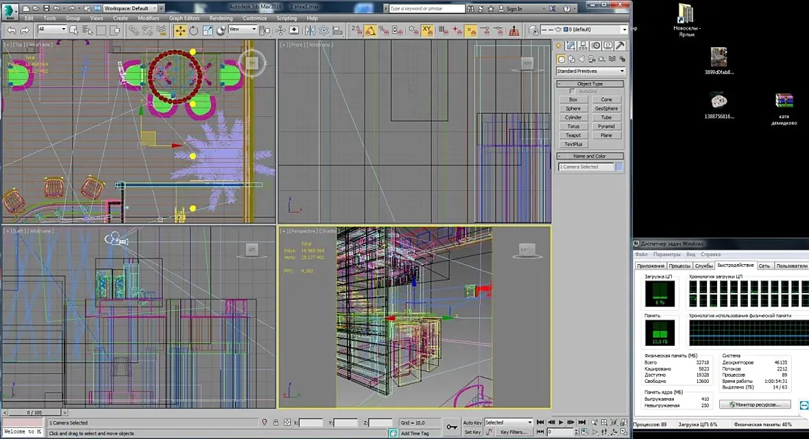This screenshot has width=809, height=439.
Task: Select the Lights creation category icon
Action: click(x=582, y=60)
